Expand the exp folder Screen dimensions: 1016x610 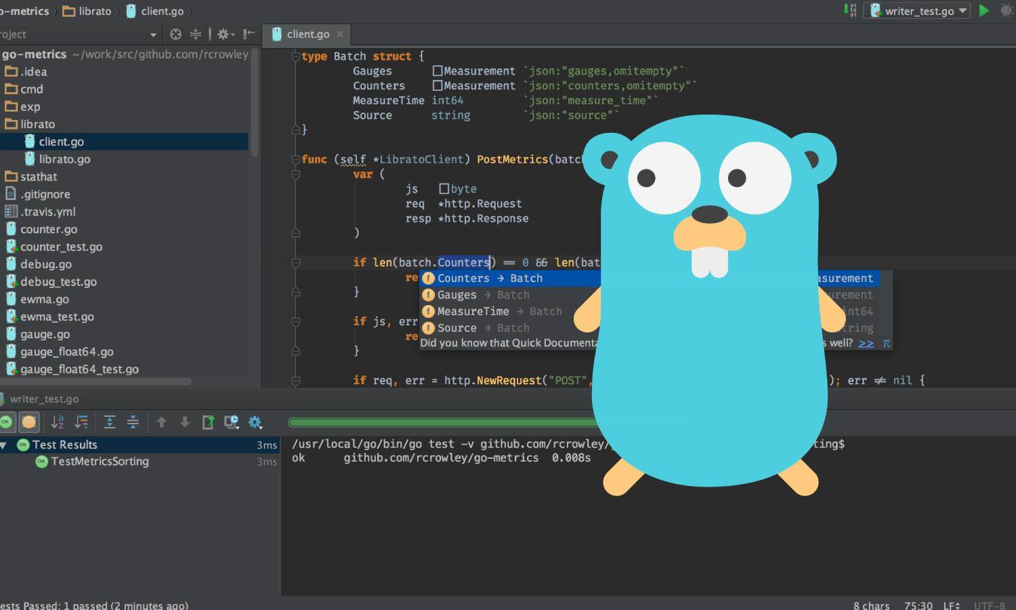pyautogui.click(x=22, y=106)
